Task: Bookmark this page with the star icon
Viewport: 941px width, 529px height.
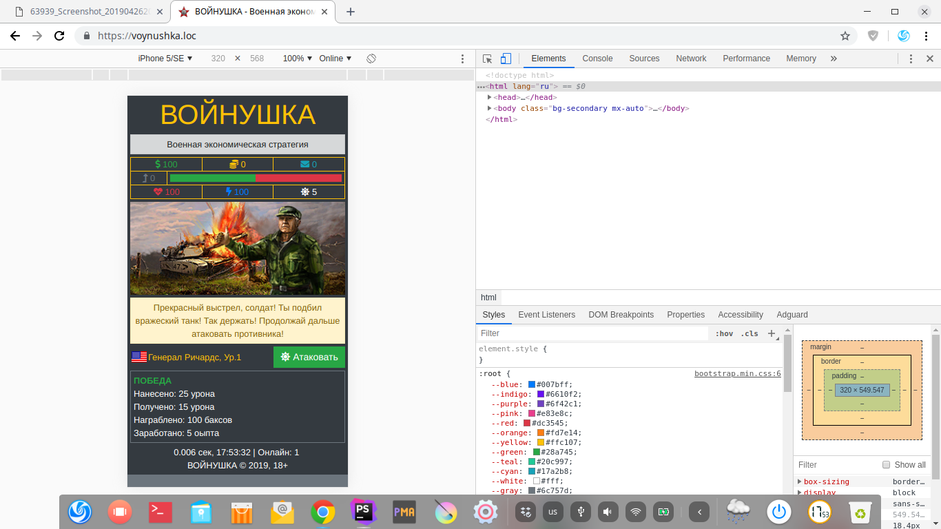Action: (x=845, y=36)
